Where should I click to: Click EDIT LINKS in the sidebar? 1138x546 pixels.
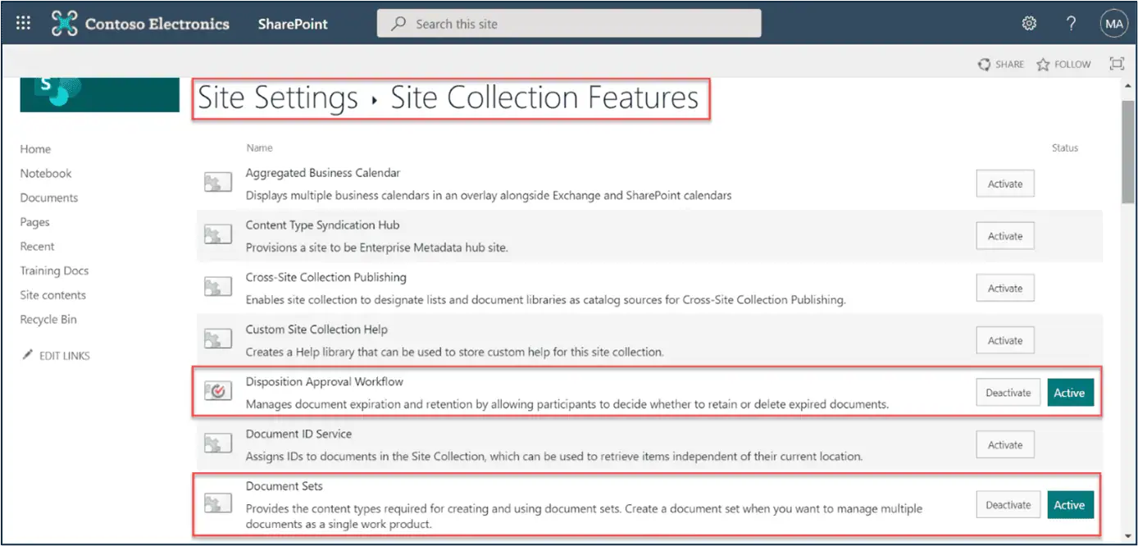coord(64,356)
